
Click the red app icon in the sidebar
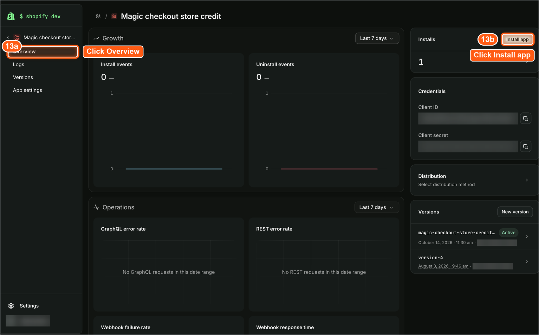pos(17,37)
